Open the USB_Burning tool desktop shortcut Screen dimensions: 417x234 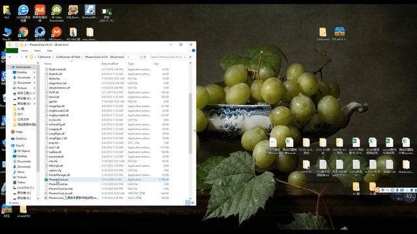point(73,12)
